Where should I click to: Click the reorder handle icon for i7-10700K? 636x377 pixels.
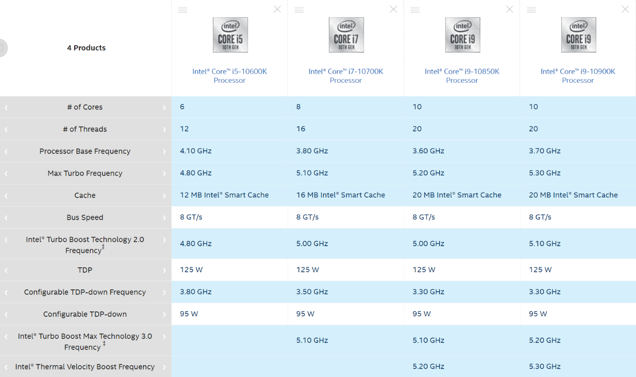(x=299, y=10)
